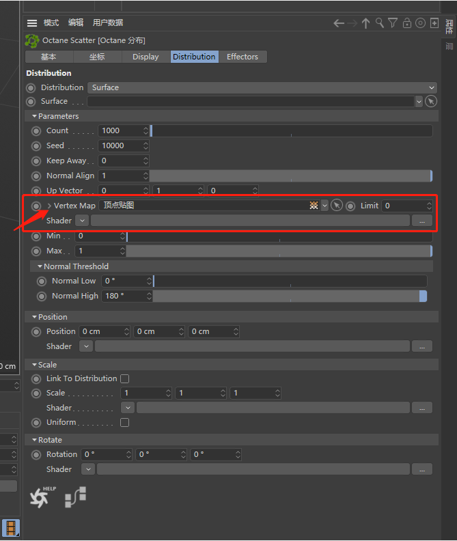457x541 pixels.
Task: Collapse the Normal Threshold section
Action: click(x=40, y=266)
